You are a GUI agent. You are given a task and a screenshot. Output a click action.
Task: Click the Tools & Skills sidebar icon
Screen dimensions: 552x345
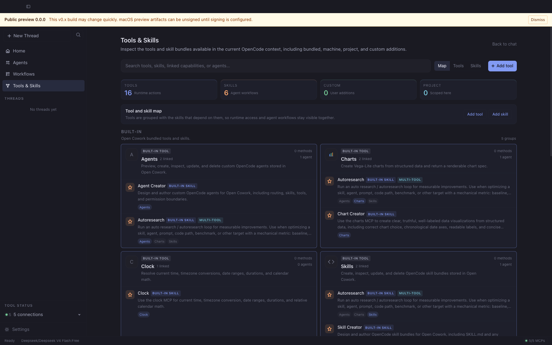coord(8,86)
